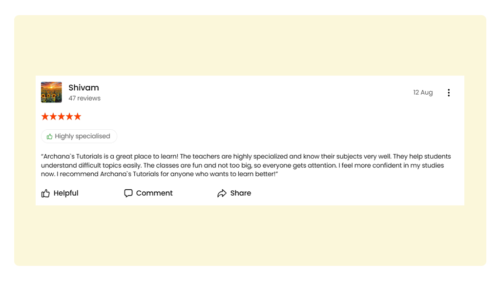Click the third rating star
The image size is (500, 281).
pyautogui.click(x=61, y=117)
